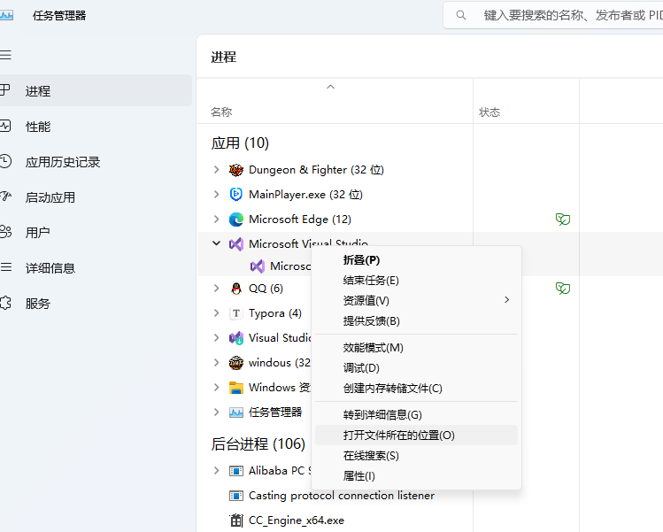
Task: Click the Details list sidebar icon
Action: click(5, 267)
